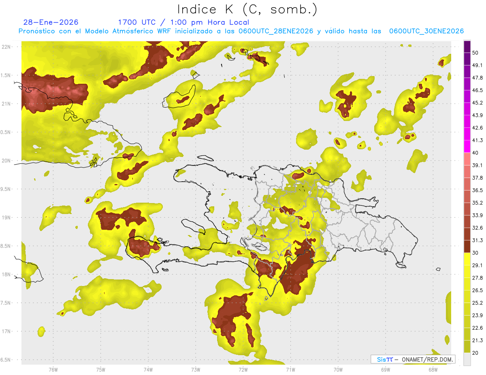Click the "23.9" colorbar value

click(477, 315)
